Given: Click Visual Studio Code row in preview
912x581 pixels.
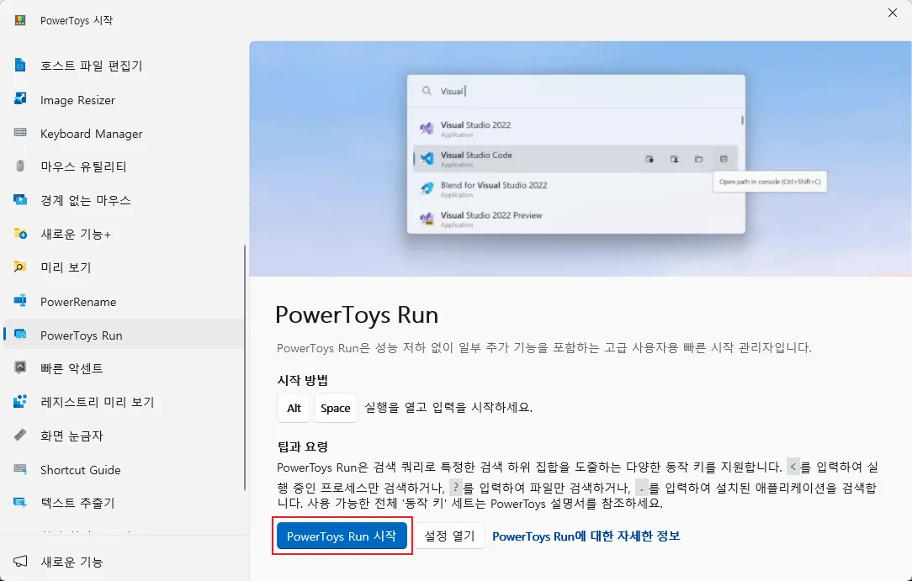Looking at the screenshot, I should pos(575,159).
